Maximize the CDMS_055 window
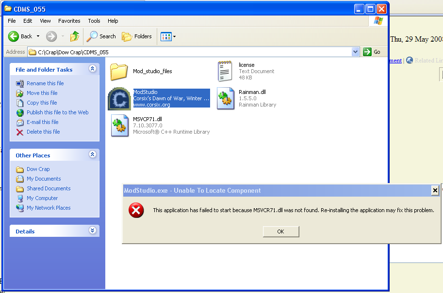 tap(370, 9)
